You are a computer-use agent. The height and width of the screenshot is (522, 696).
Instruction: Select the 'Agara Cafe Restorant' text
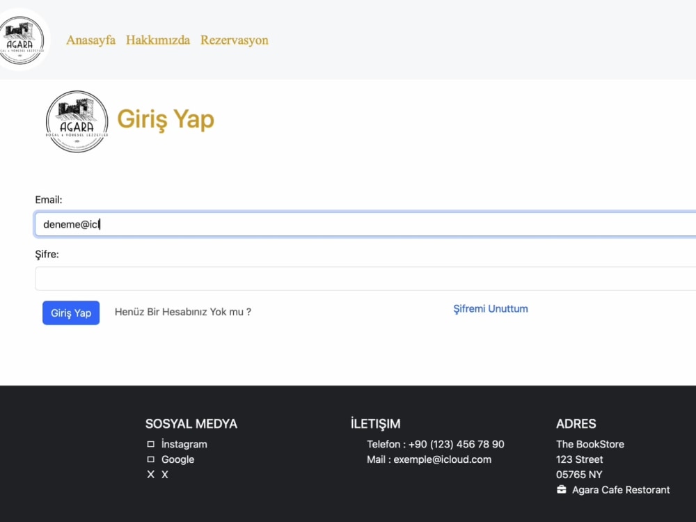[x=621, y=489]
